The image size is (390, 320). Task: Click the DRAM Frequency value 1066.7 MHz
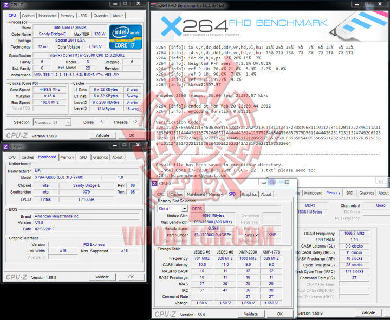(354, 234)
